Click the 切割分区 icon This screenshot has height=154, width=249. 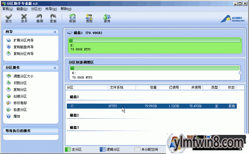pyautogui.click(x=9, y=83)
